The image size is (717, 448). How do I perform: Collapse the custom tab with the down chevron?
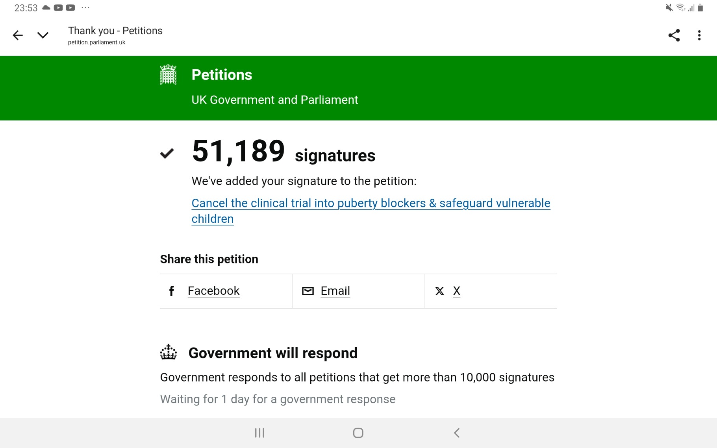click(x=43, y=35)
